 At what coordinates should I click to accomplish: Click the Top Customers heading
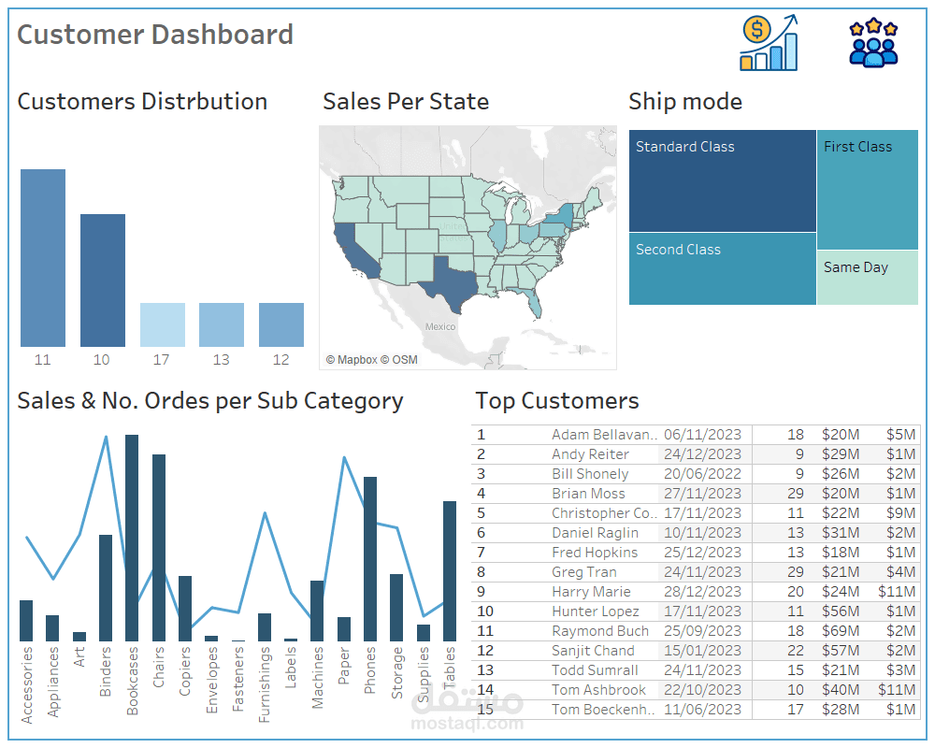click(x=557, y=401)
